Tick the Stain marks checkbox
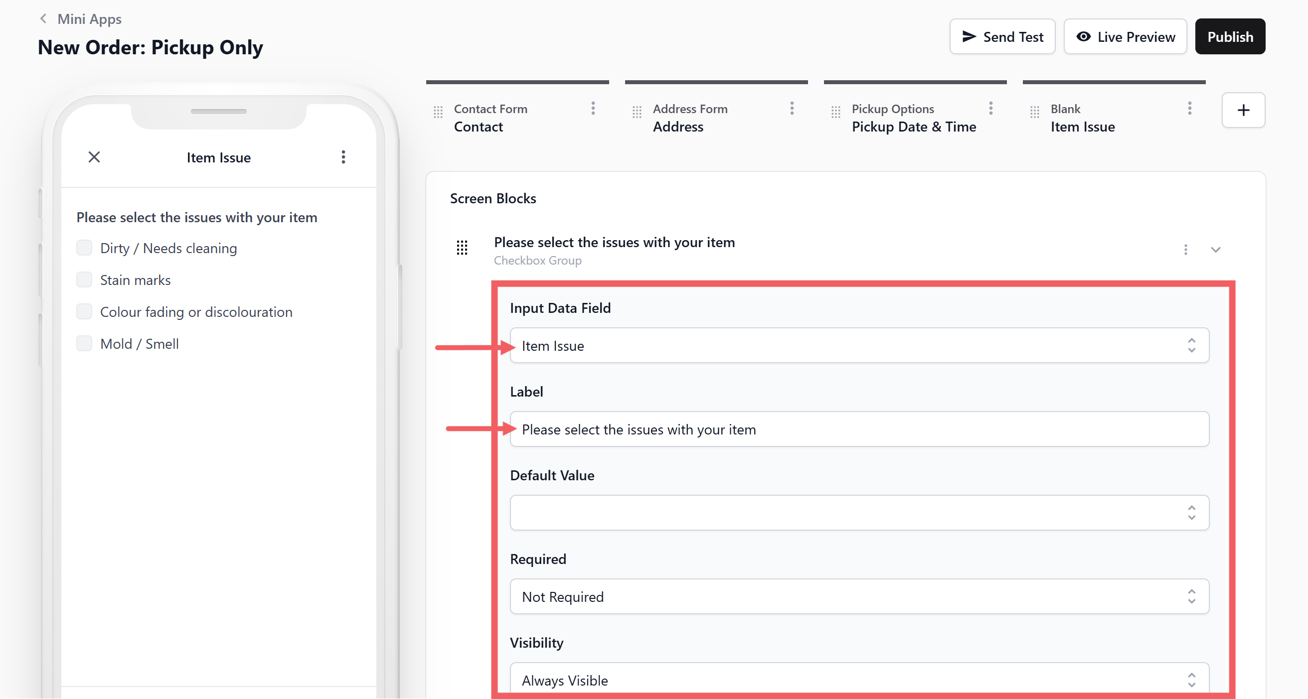This screenshot has height=699, width=1308. (84, 280)
